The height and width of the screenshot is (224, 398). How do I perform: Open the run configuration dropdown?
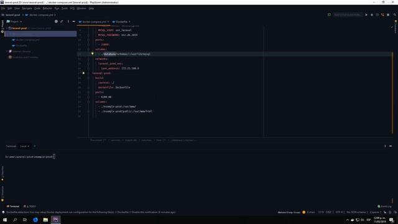(348, 15)
